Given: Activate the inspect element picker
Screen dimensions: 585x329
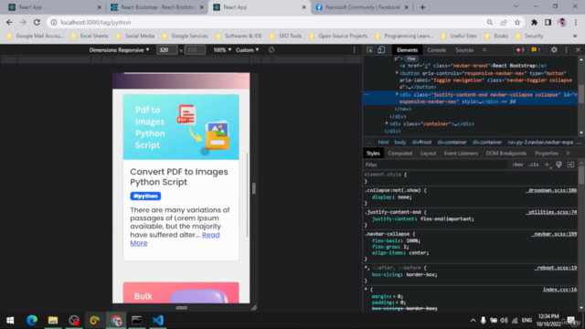Looking at the screenshot, I should pos(369,50).
